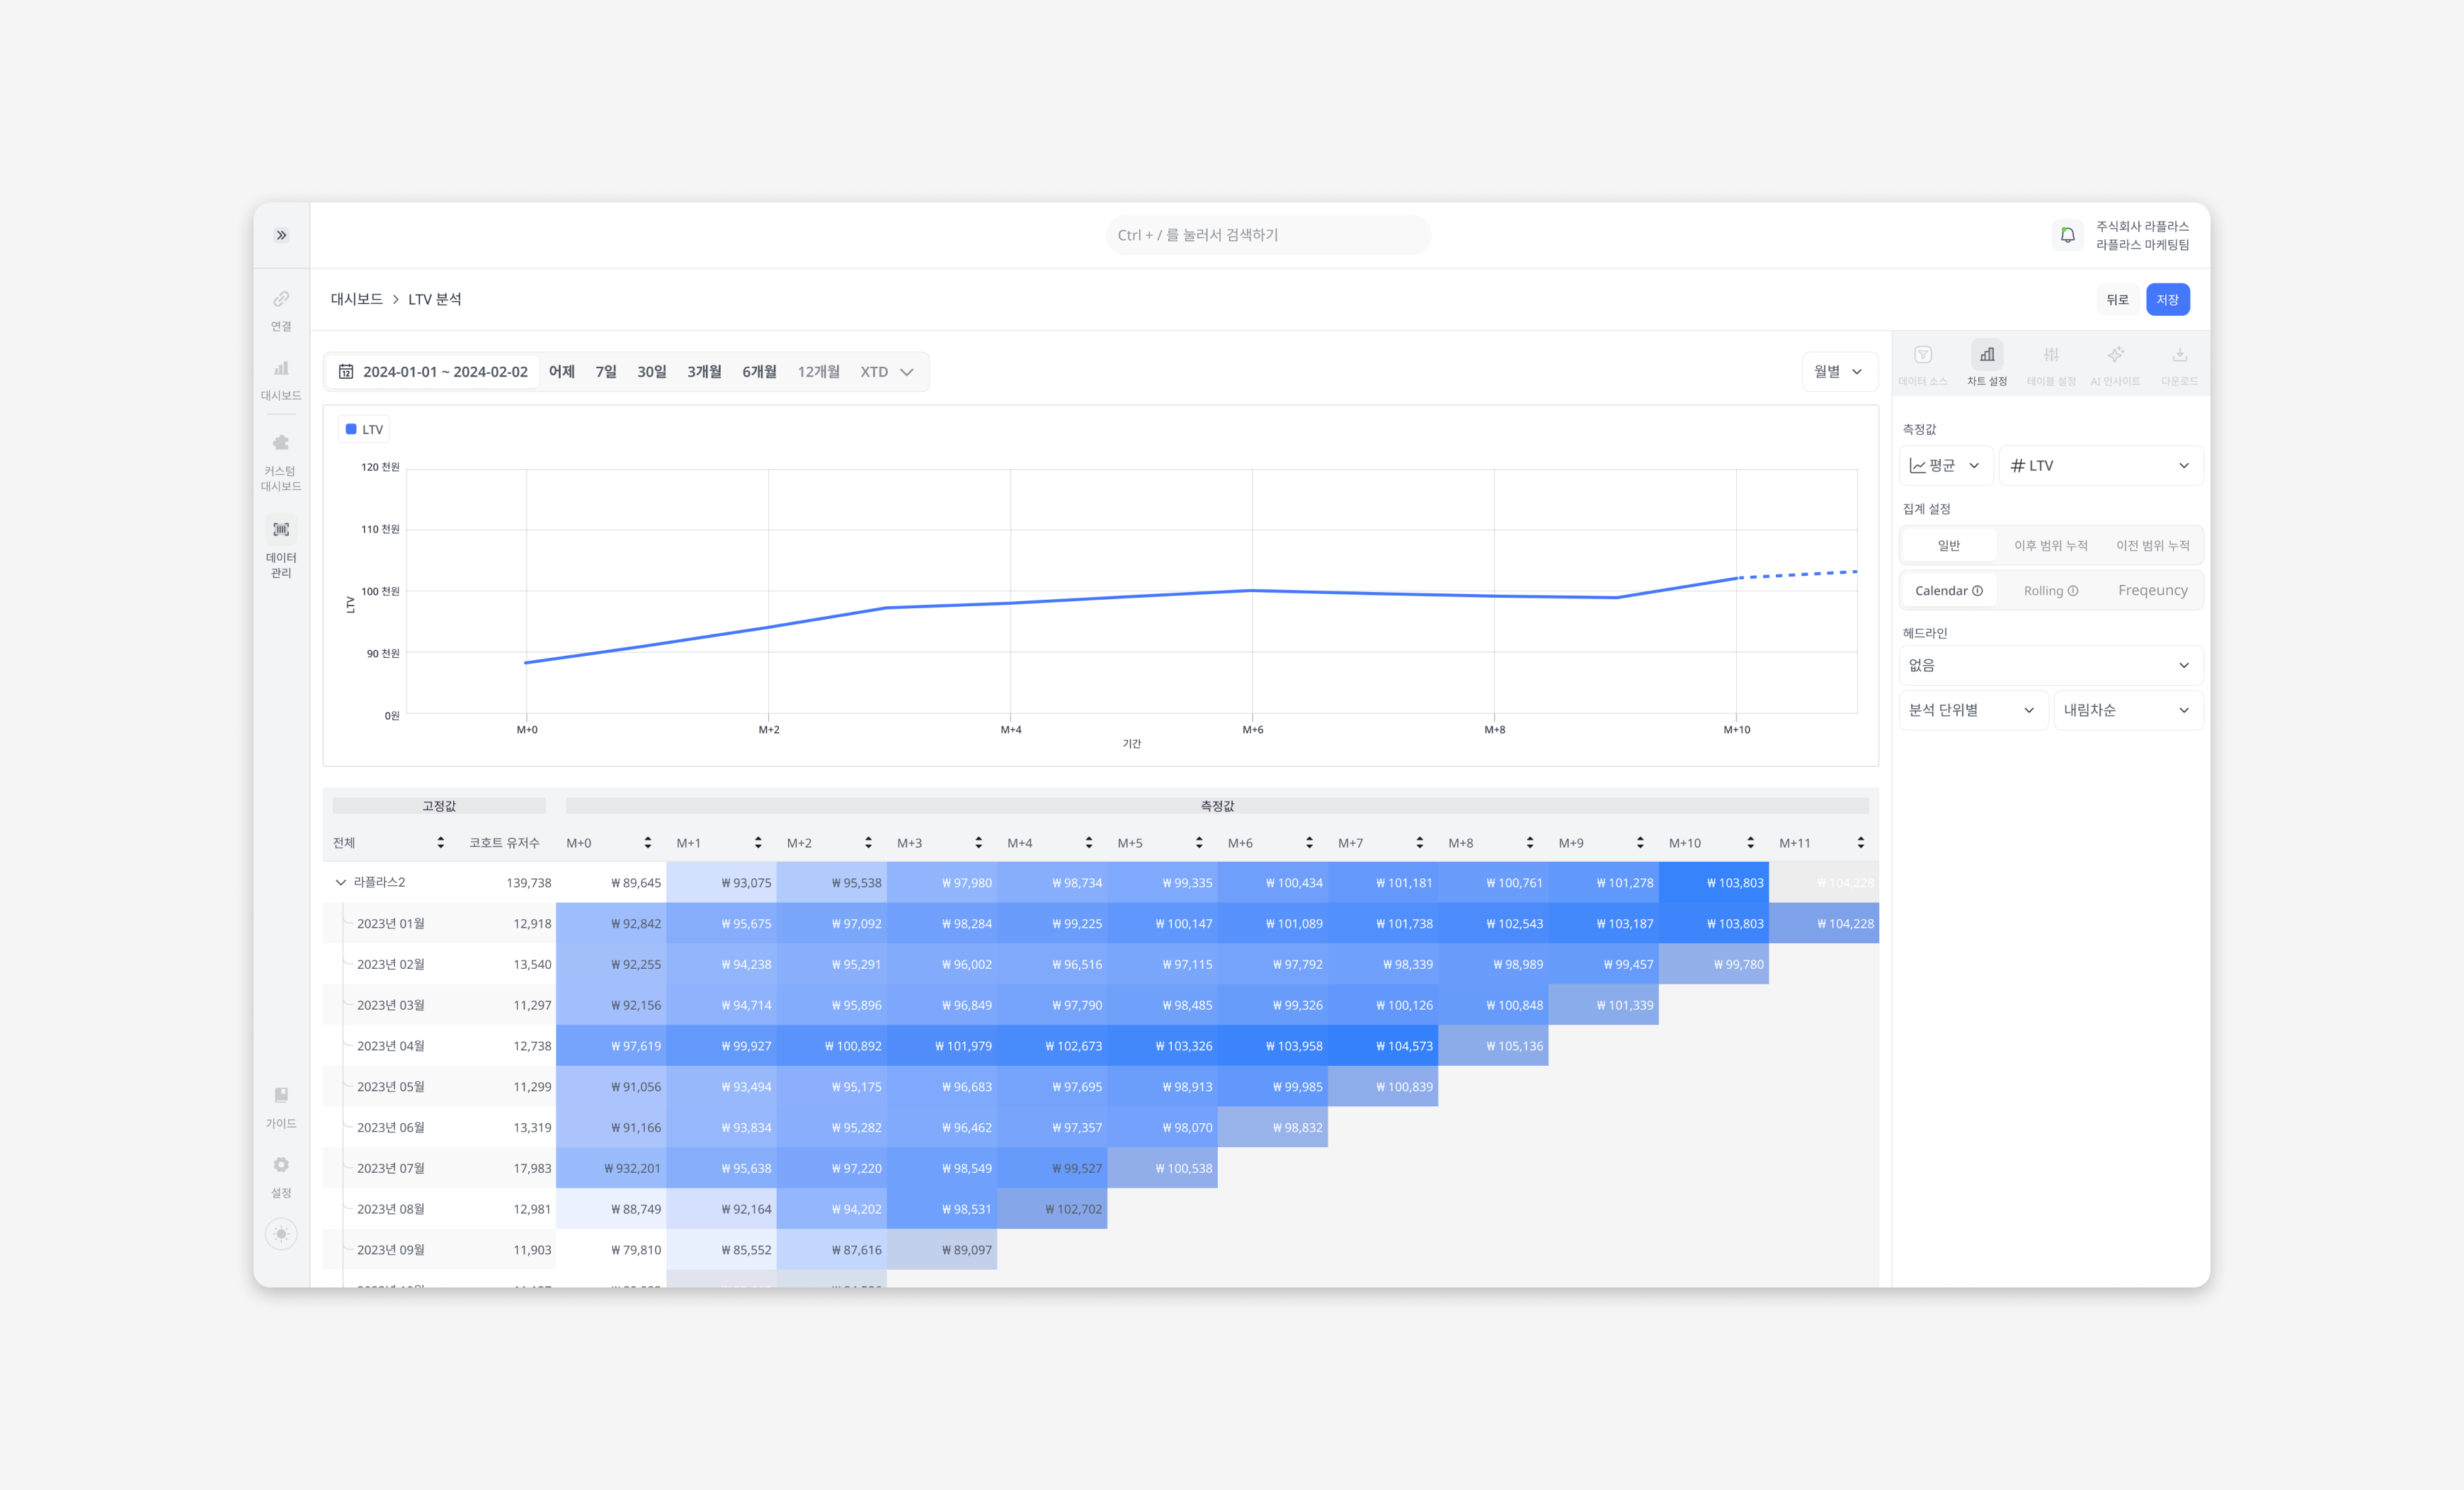Click the search input field
2464x1490 pixels.
point(1267,235)
